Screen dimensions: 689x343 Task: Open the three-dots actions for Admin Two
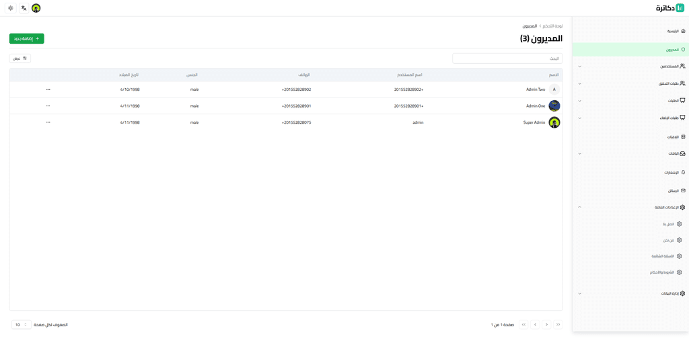[x=48, y=89]
